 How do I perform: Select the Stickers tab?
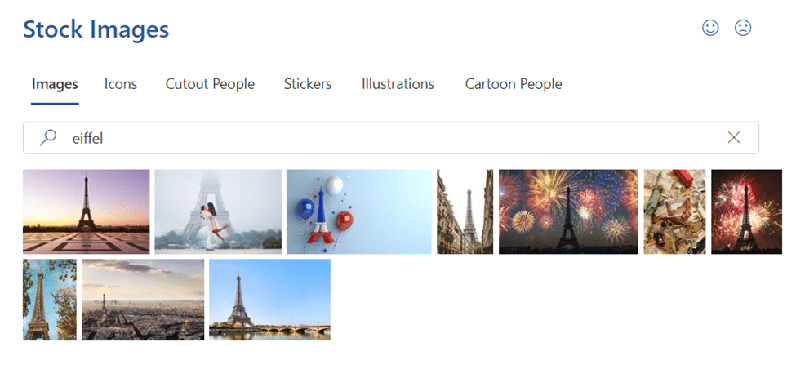(308, 84)
